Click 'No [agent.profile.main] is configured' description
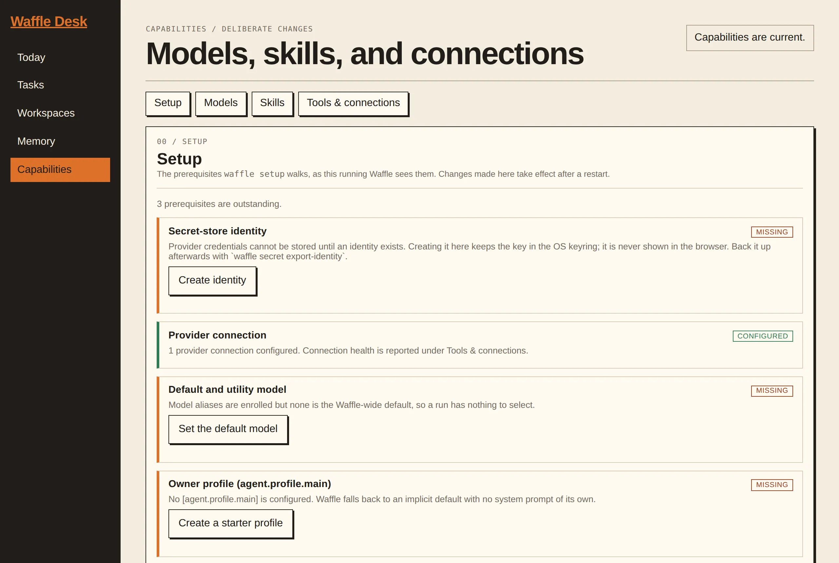This screenshot has height=563, width=839. point(382,499)
